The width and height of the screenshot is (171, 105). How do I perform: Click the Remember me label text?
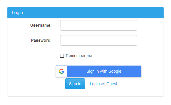[79, 56]
